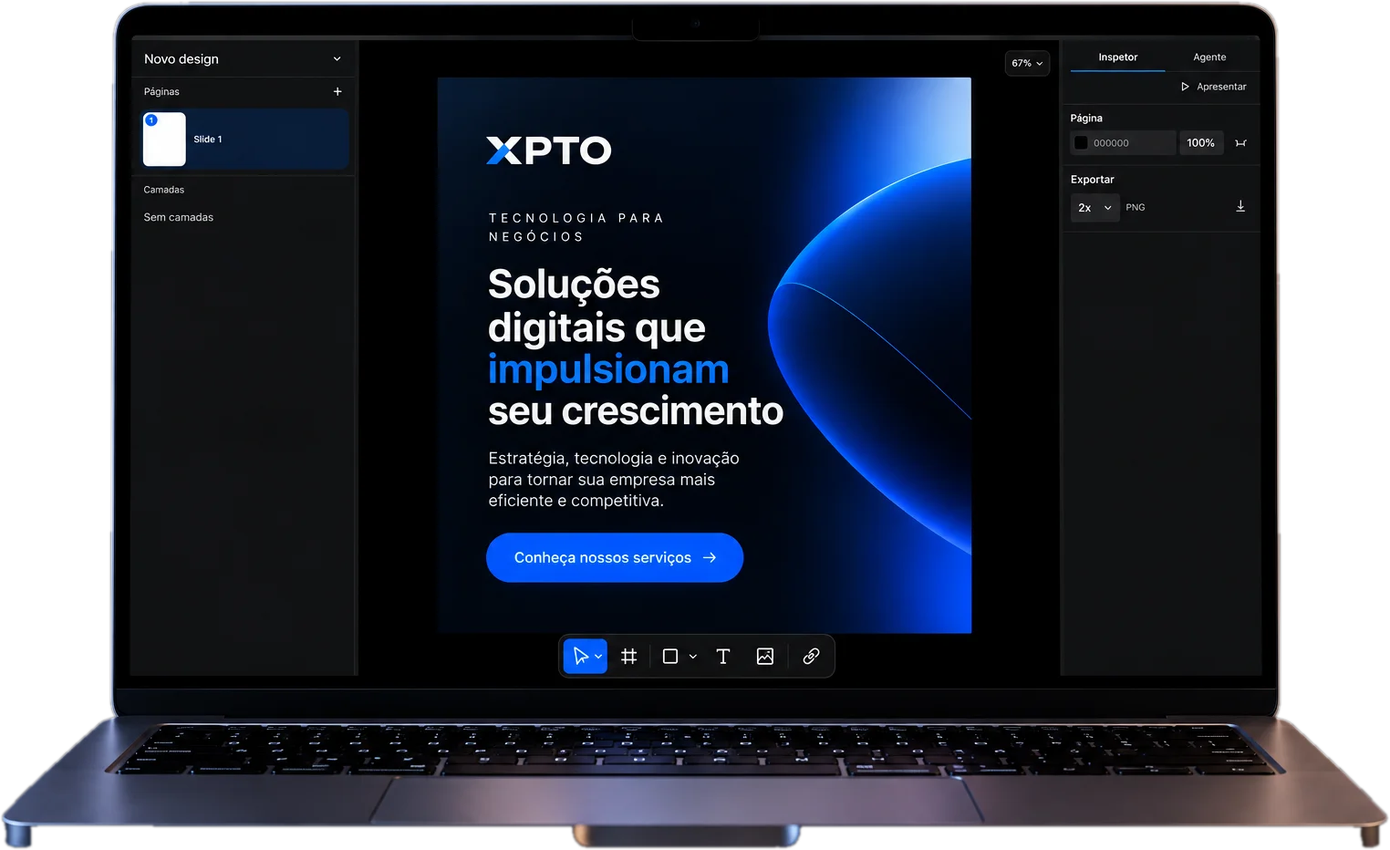This screenshot has height=850, width=1390.
Task: Choose the frame tool in the toolbar
Action: pyautogui.click(x=628, y=657)
